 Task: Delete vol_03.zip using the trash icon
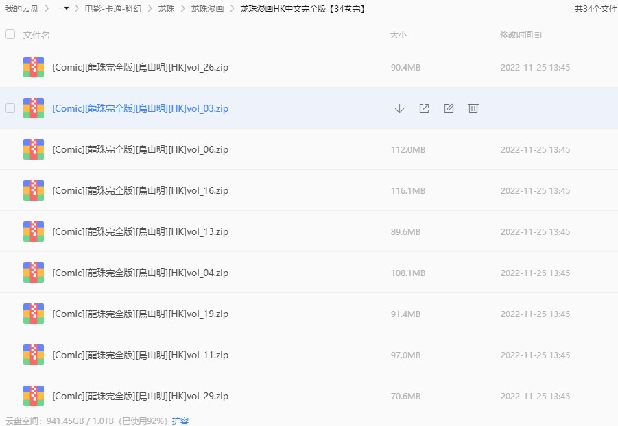pyautogui.click(x=473, y=108)
